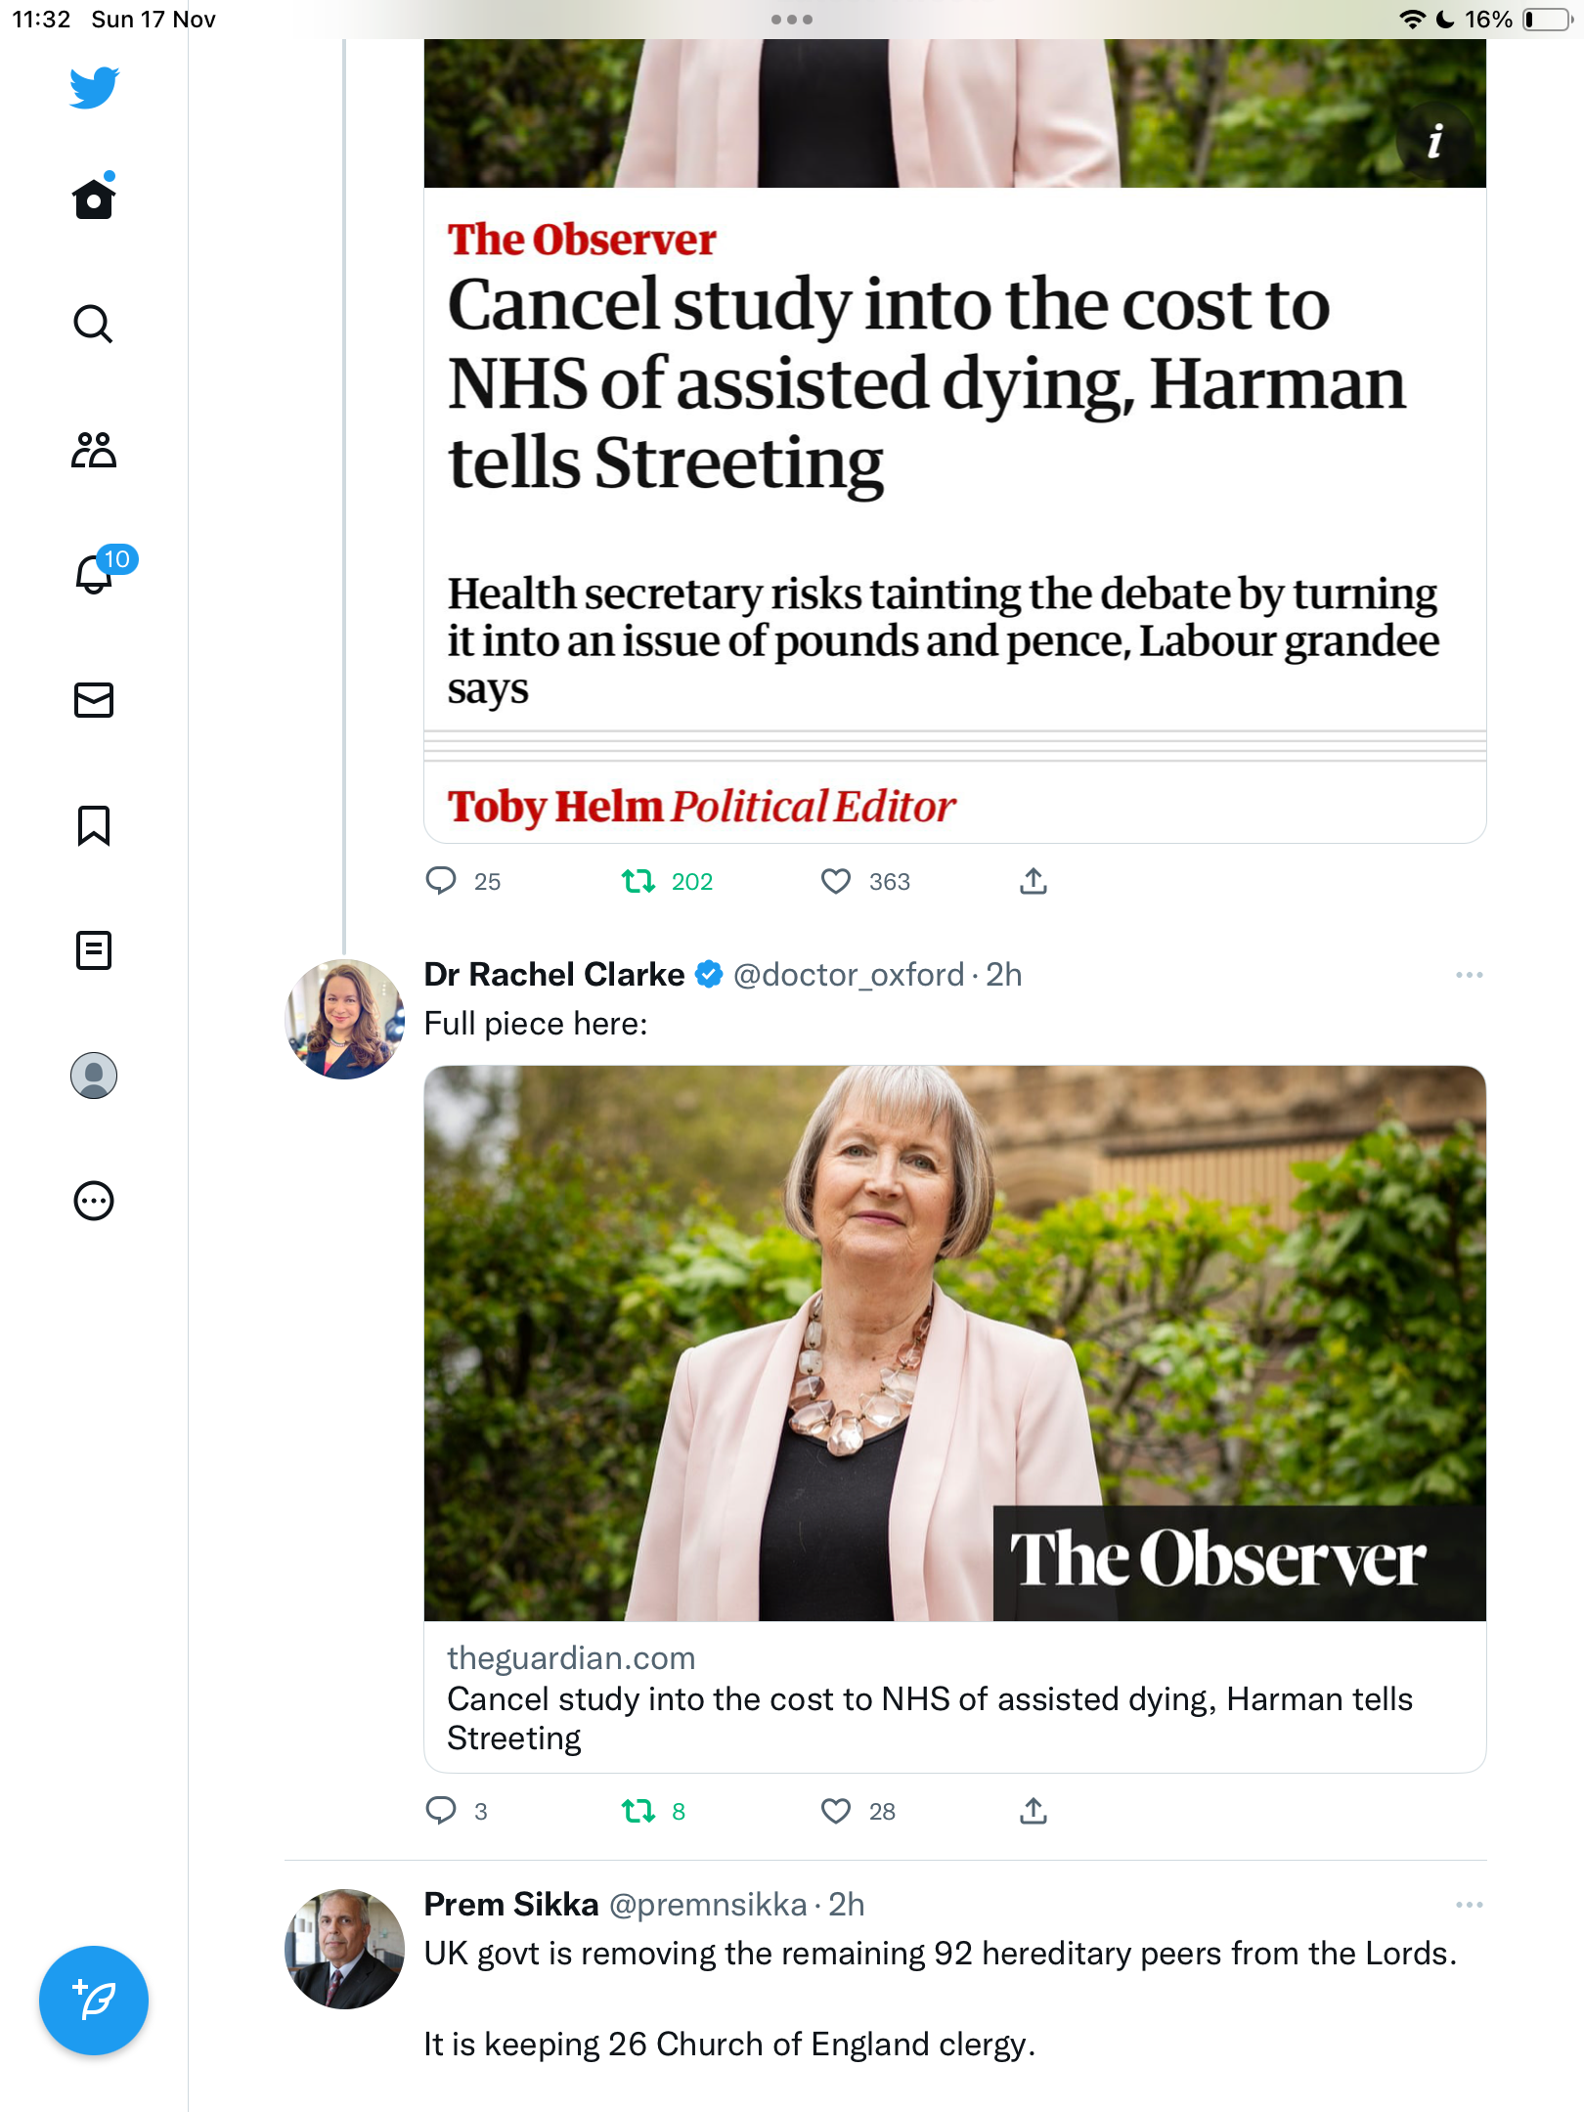Share the tweet with 28 likes
Screen dimensions: 1584x2112
pos(1034,1812)
